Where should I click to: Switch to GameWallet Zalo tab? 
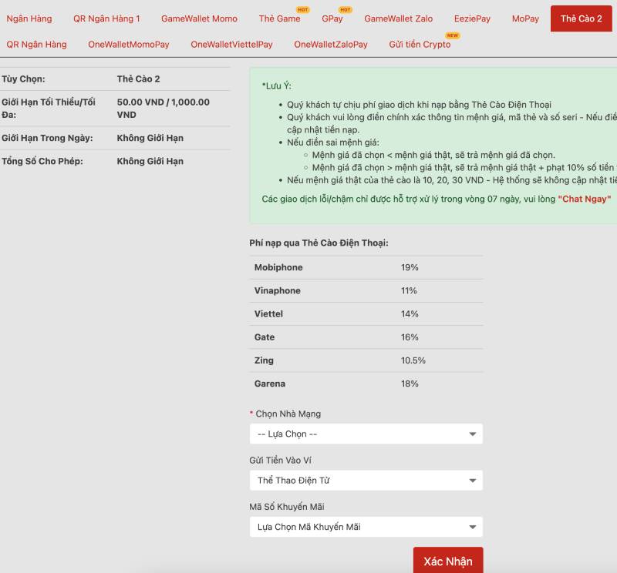tap(398, 18)
